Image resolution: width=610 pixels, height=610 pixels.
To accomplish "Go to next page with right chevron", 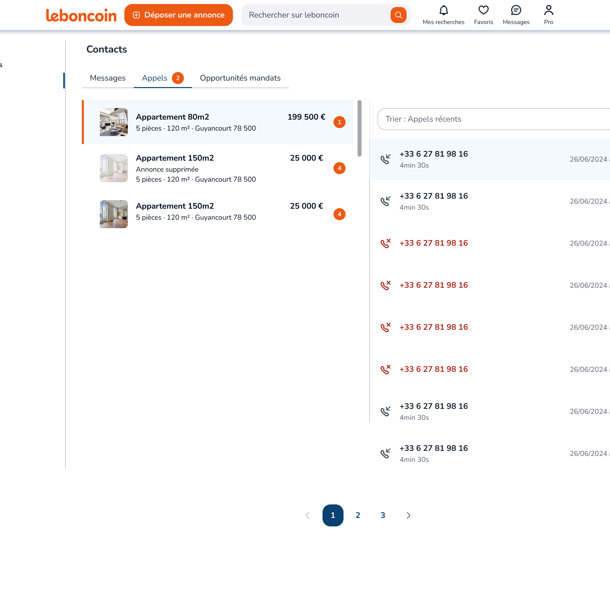I will tap(408, 515).
